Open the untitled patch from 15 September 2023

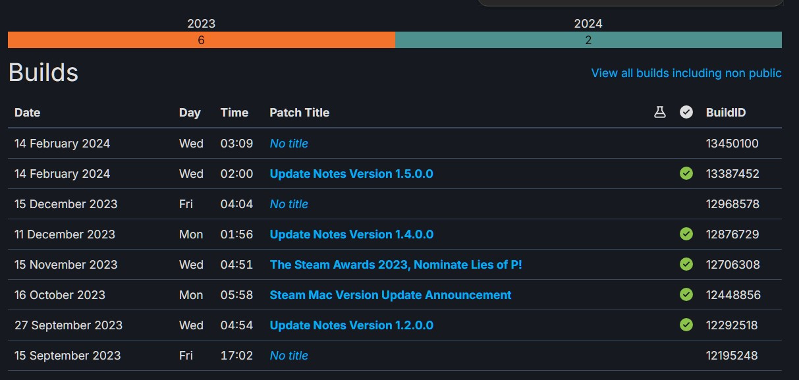click(289, 356)
